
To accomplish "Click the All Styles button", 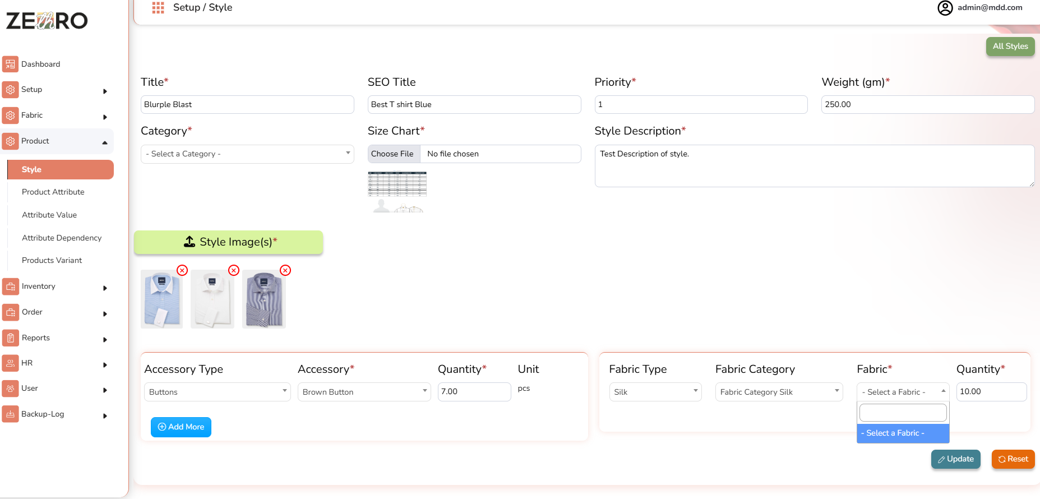I will [x=1010, y=47].
